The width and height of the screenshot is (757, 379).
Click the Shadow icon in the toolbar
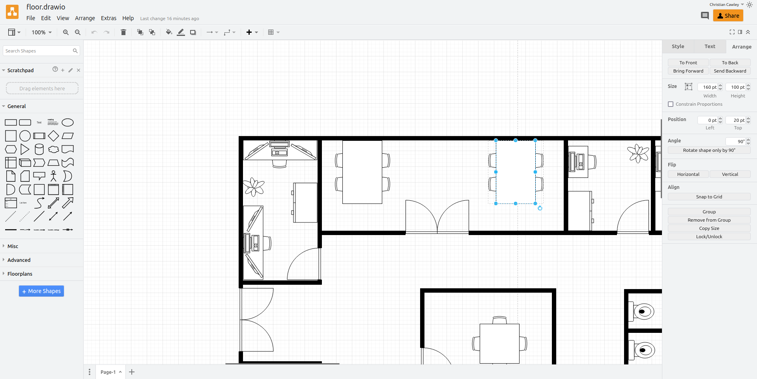pos(193,32)
